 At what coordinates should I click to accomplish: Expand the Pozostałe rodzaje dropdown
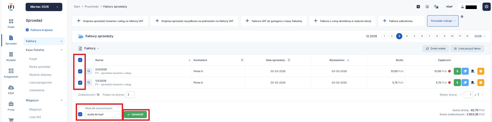coord(443,21)
